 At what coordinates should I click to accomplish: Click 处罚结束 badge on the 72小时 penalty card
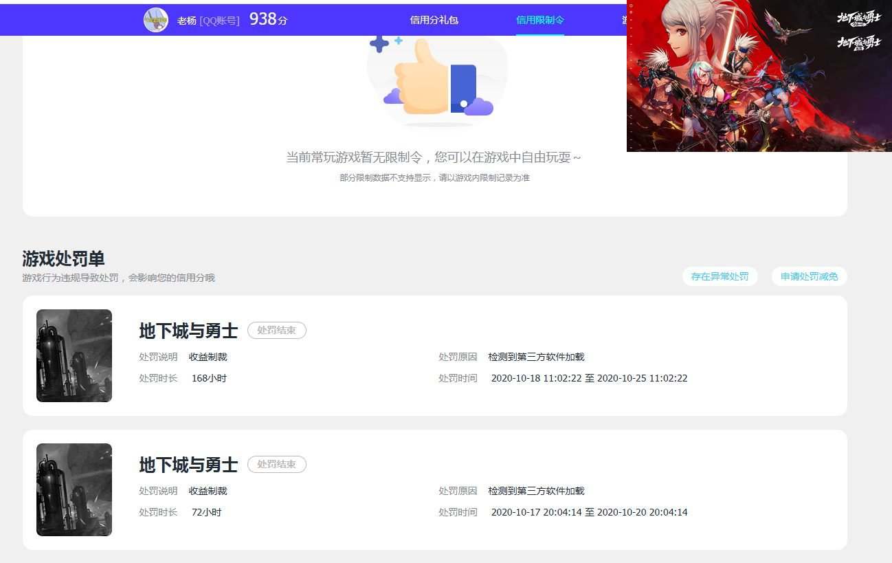pyautogui.click(x=276, y=464)
